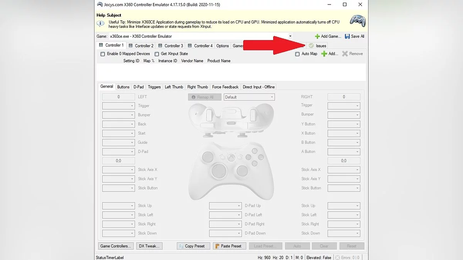Toggle the Auto Map checkbox
The height and width of the screenshot is (260, 463).
tap(297, 54)
